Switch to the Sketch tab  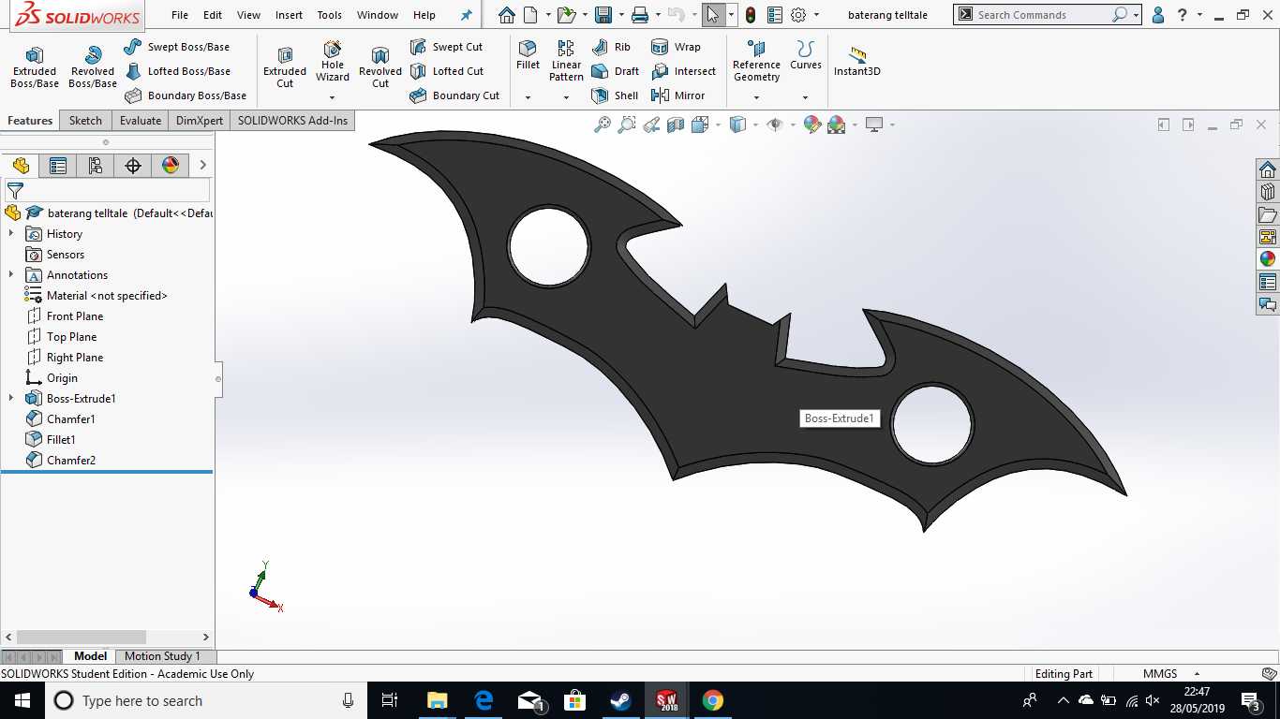click(x=85, y=121)
